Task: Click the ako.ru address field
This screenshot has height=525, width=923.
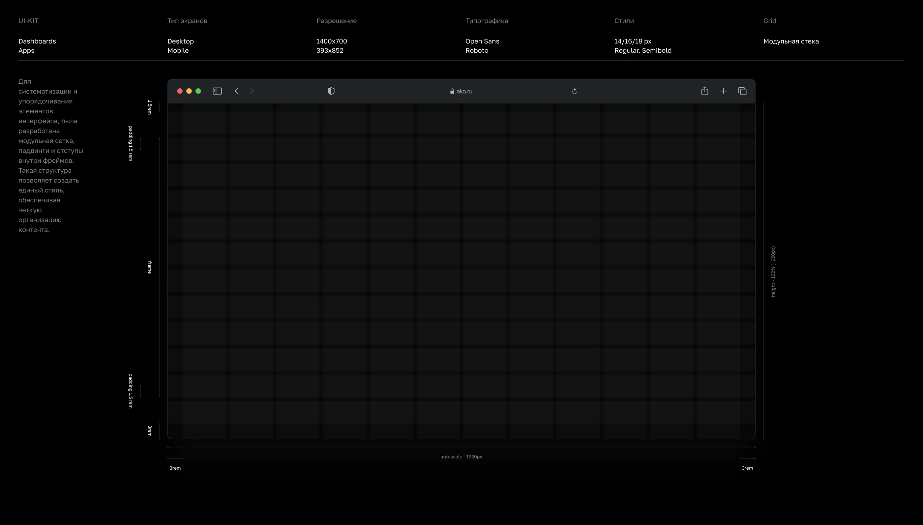Action: [x=464, y=91]
